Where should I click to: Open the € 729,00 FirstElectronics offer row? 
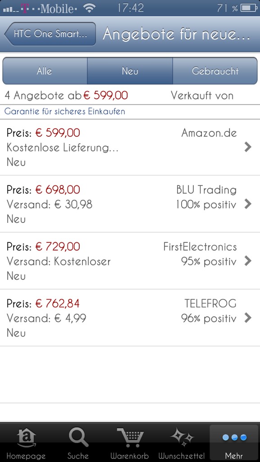coord(130,261)
